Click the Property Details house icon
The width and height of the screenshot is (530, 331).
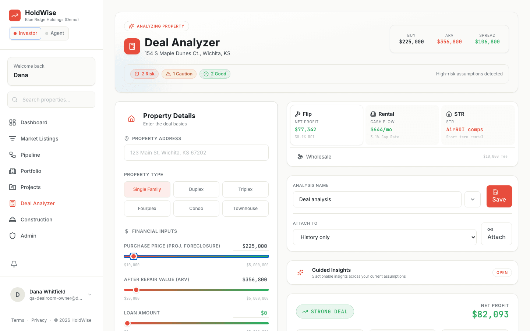tap(131, 119)
